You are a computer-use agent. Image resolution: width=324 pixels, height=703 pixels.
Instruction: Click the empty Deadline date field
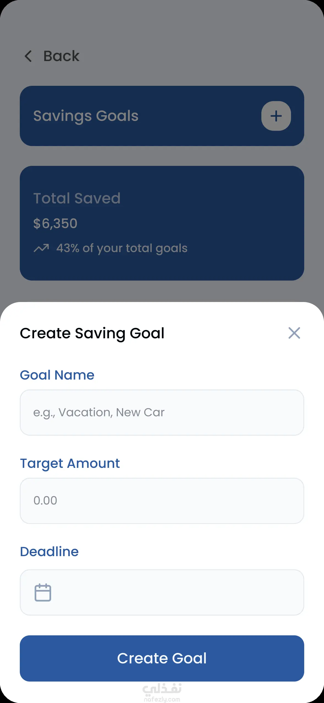coord(176,592)
